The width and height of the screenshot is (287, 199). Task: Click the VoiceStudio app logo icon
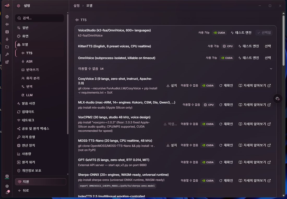[7, 6]
